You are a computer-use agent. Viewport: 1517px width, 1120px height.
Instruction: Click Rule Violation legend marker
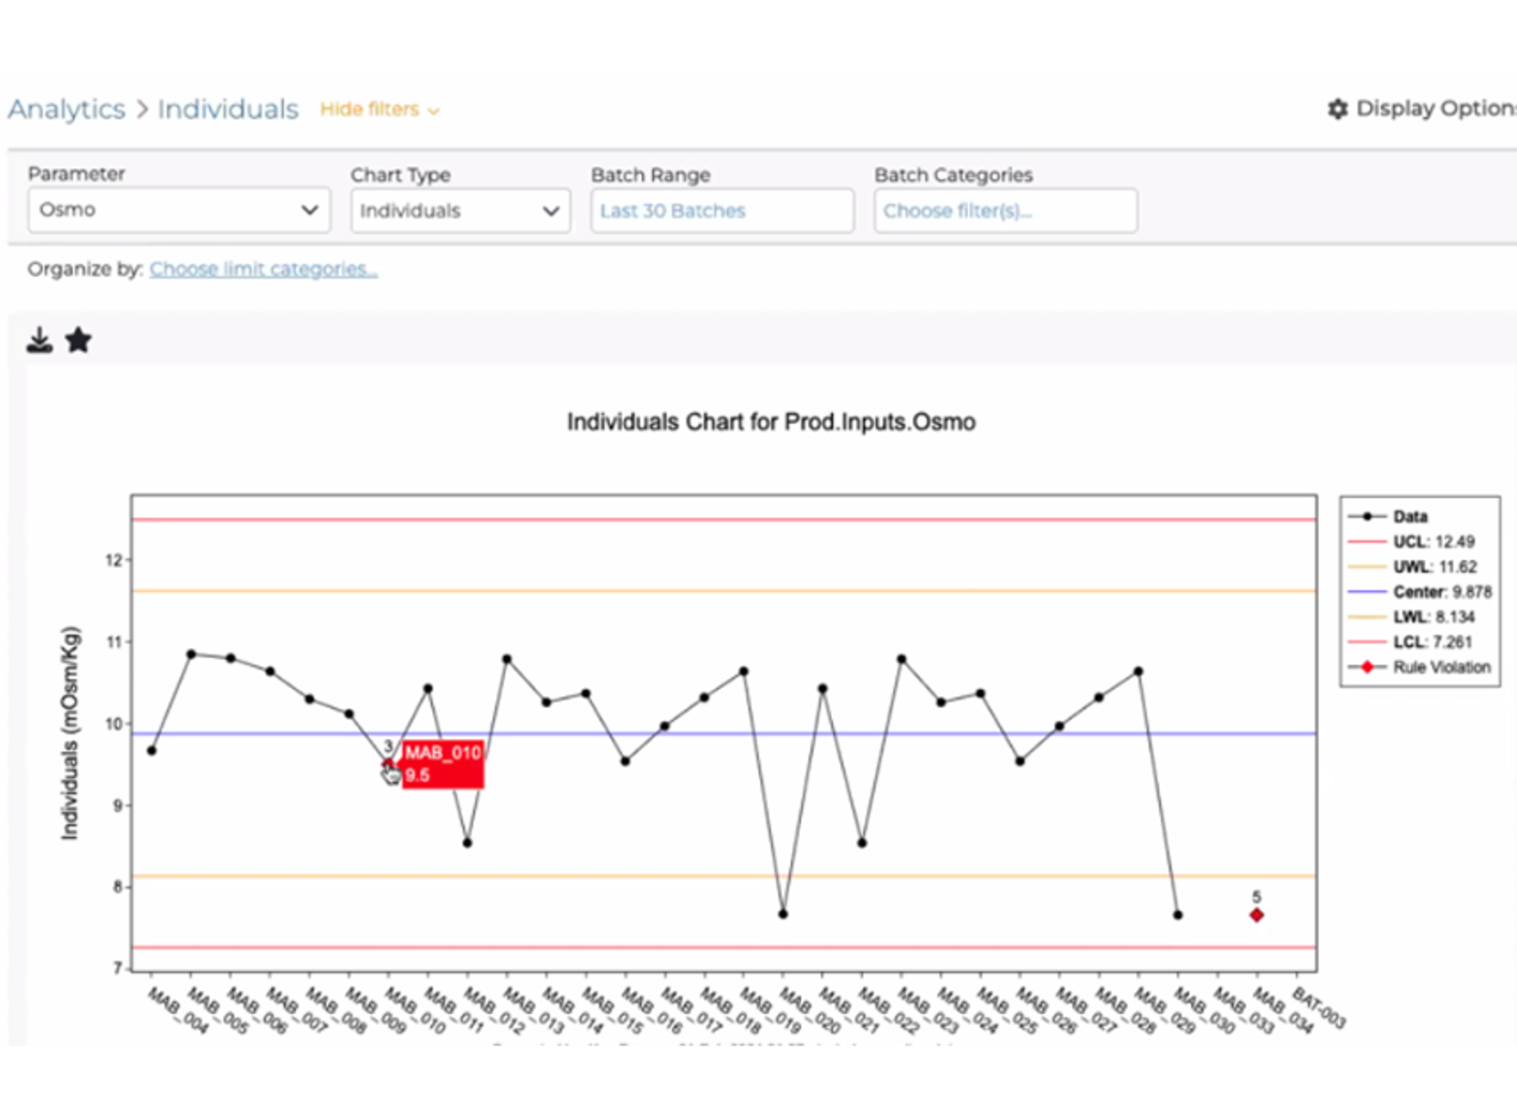[x=1367, y=667]
